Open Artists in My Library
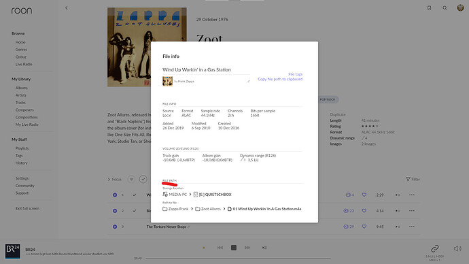The image size is (469, 264). click(21, 95)
